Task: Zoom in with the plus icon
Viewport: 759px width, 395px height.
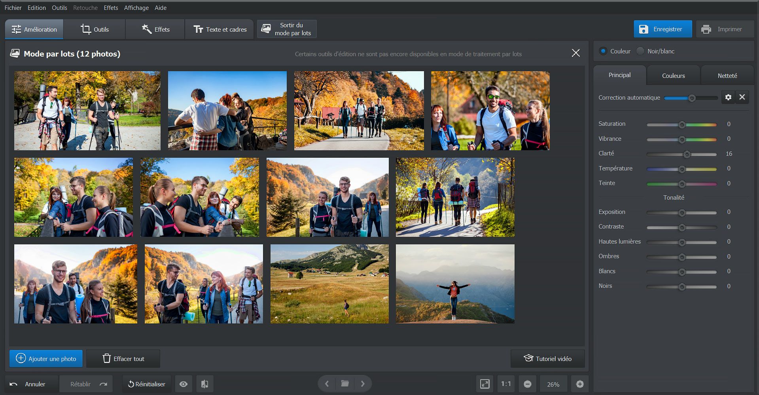Action: [579, 384]
